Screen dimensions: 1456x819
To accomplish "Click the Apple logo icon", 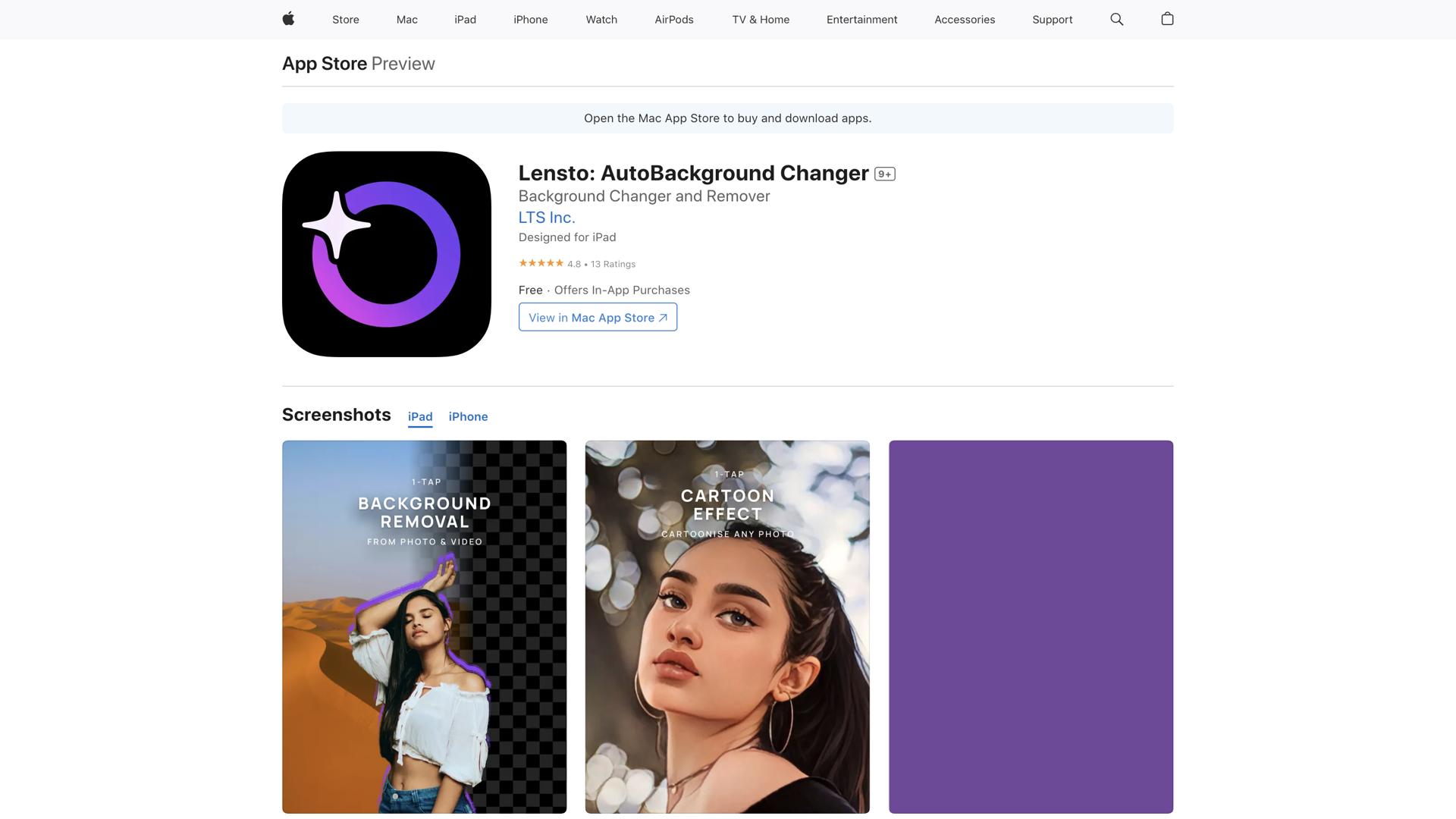I will 288,19.
